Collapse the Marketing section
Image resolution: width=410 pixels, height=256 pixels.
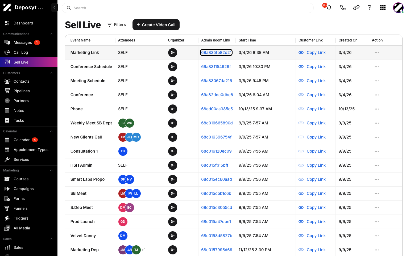(51, 170)
